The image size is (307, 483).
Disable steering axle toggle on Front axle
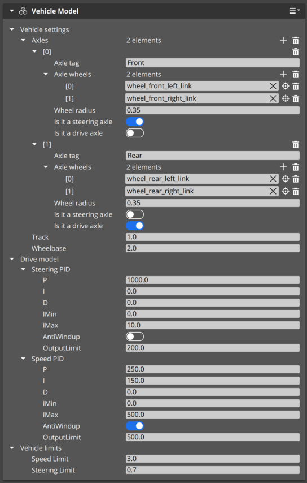click(135, 122)
